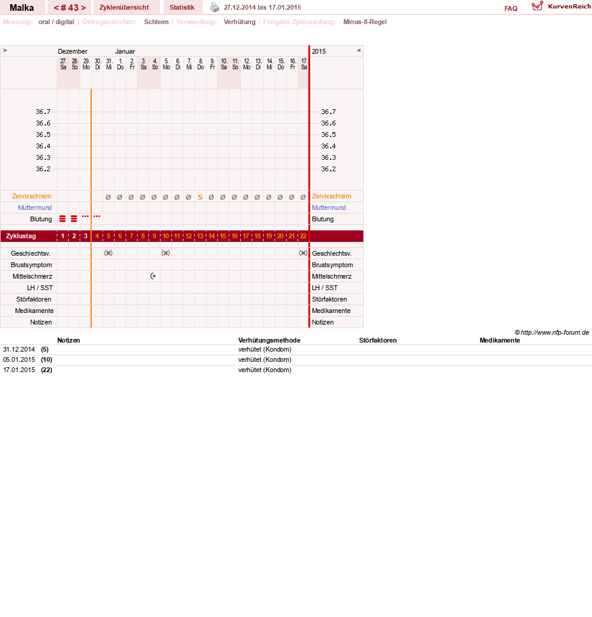Click the Zyklustag label
This screenshot has height=617, width=592.
pyautogui.click(x=21, y=236)
